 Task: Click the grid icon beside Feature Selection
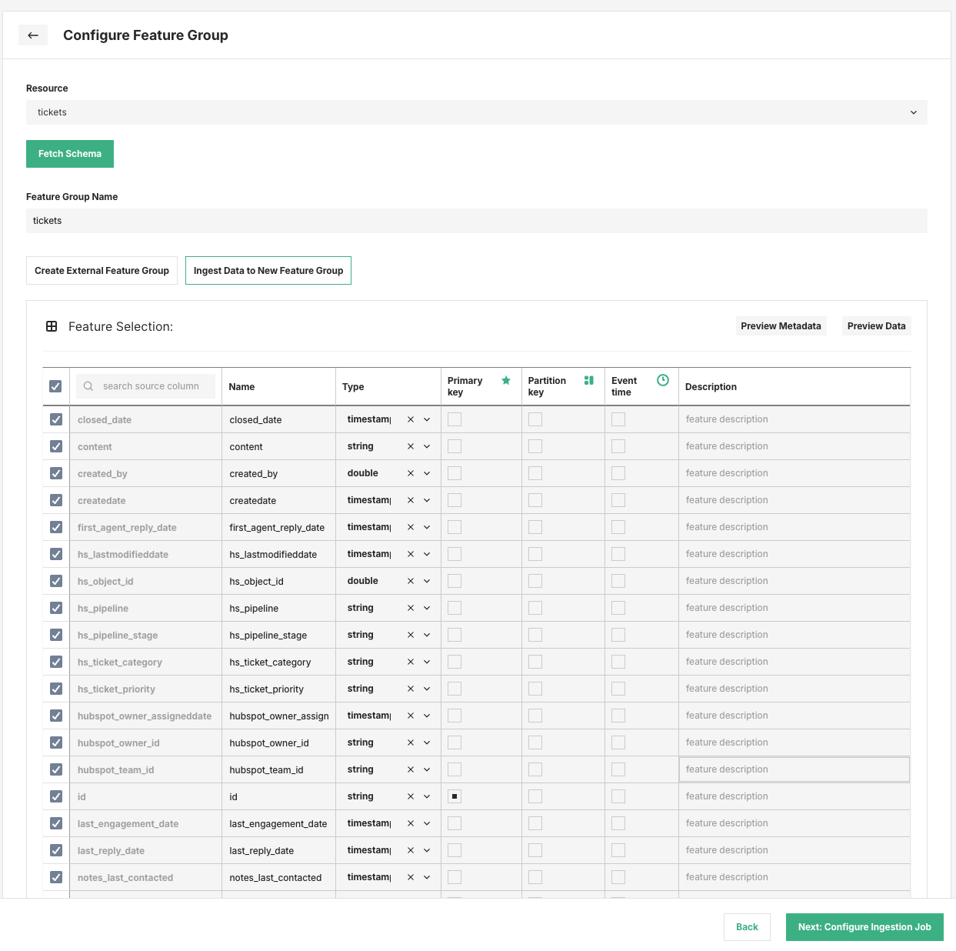tap(52, 326)
